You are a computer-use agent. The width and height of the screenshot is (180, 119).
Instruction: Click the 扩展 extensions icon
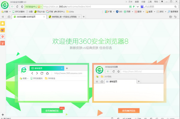point(108,11)
